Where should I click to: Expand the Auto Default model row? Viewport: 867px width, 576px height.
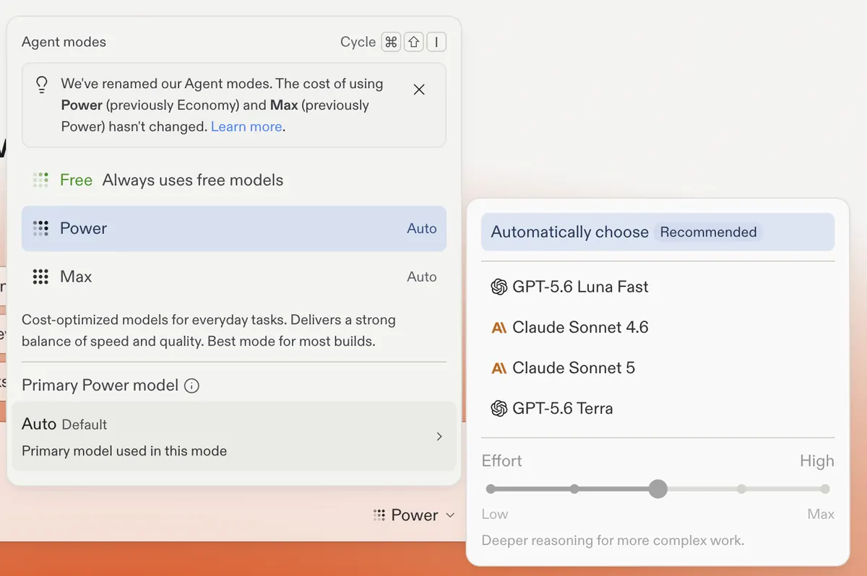233,436
